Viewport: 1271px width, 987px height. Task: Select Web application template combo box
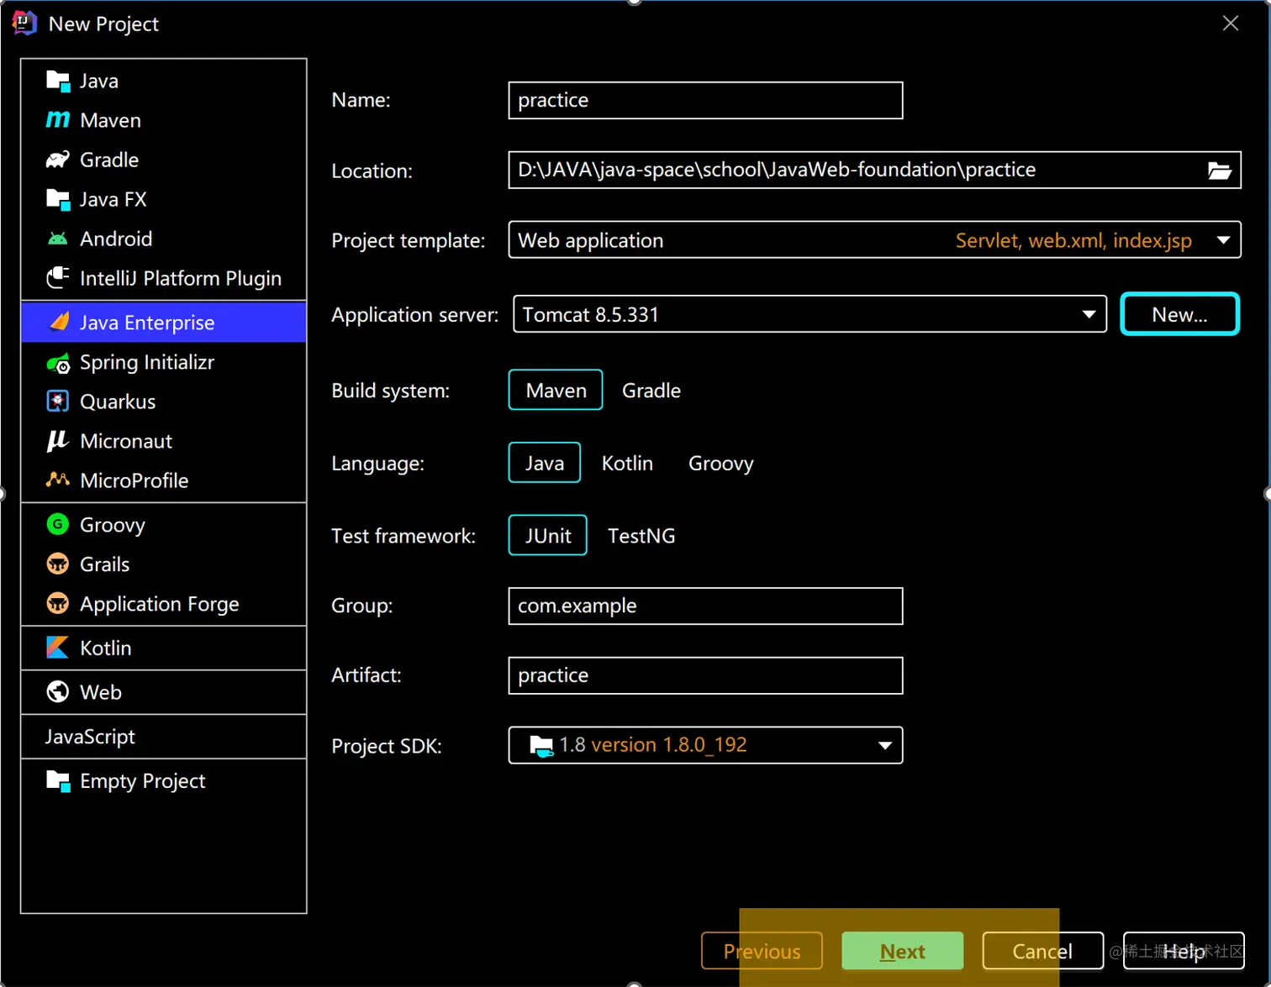(874, 240)
